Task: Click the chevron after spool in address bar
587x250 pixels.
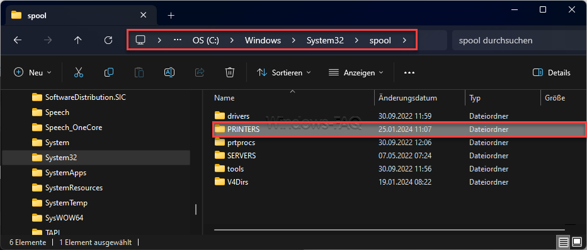Action: point(404,40)
